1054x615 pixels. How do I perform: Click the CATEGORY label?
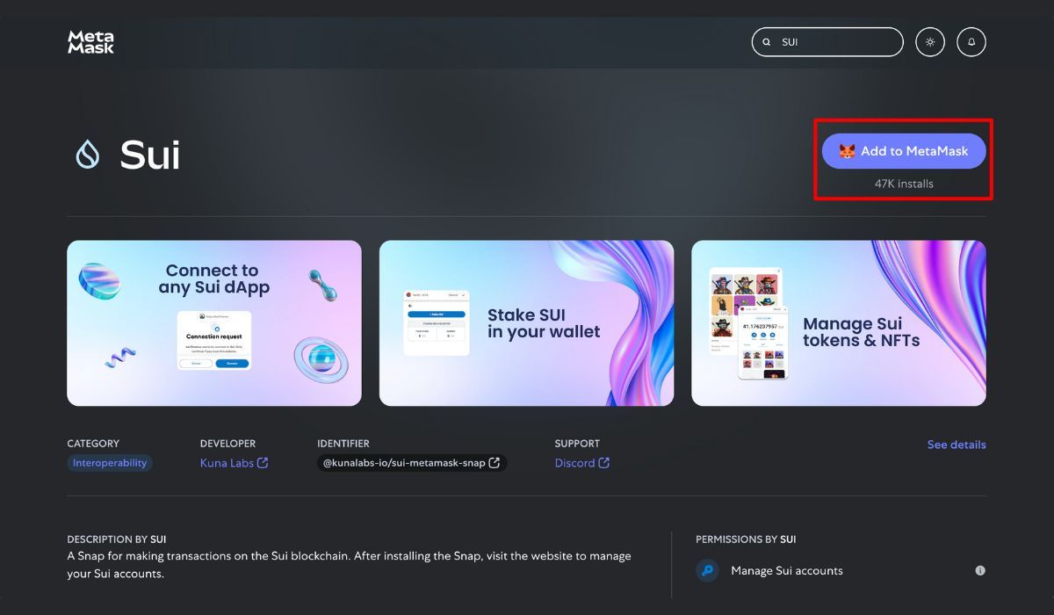coord(93,444)
